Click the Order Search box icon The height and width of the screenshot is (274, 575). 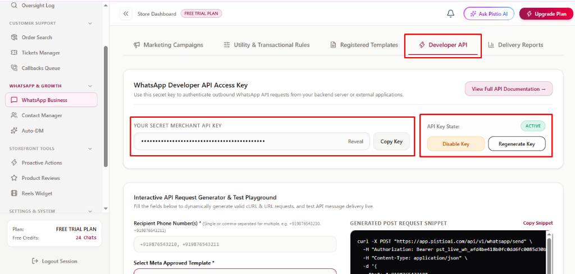[14, 38]
